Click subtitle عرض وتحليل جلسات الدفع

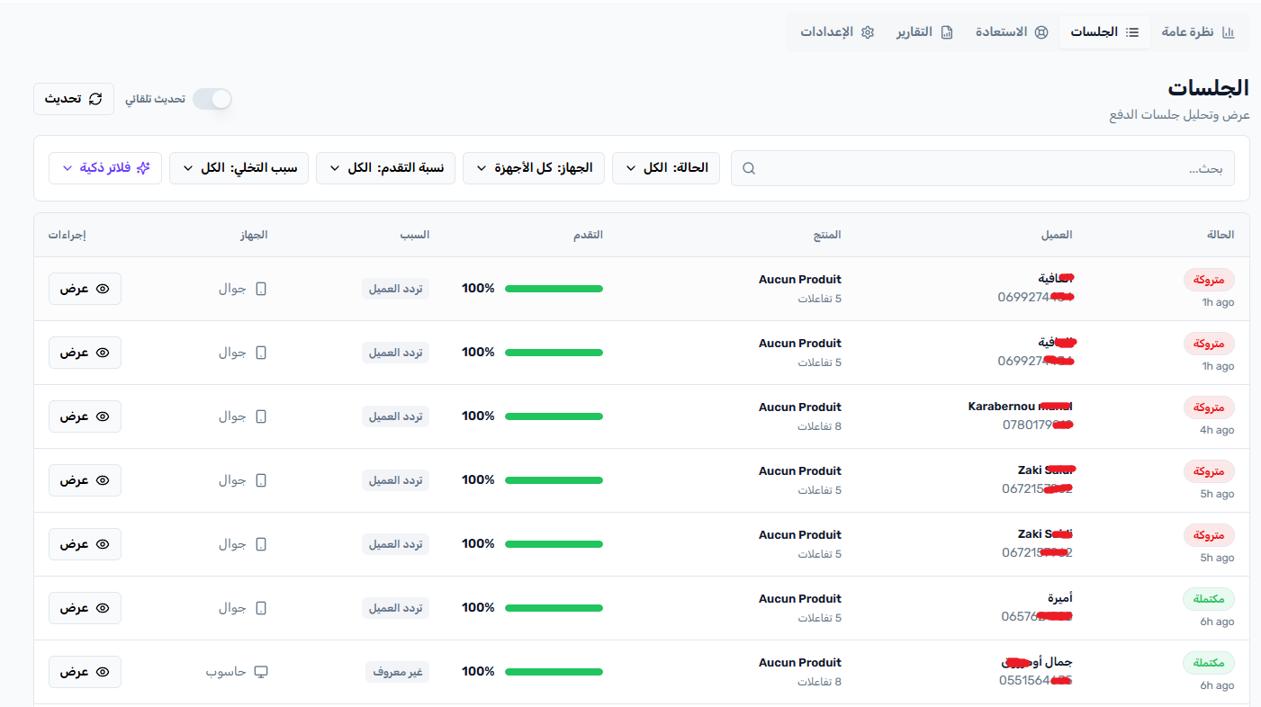[1179, 115]
